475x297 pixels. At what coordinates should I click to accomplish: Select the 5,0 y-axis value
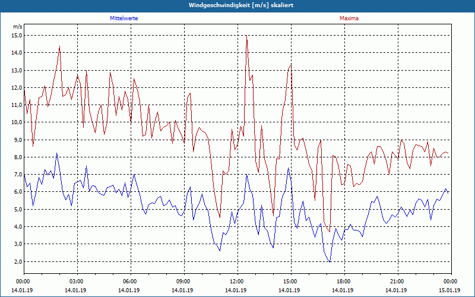18,209
